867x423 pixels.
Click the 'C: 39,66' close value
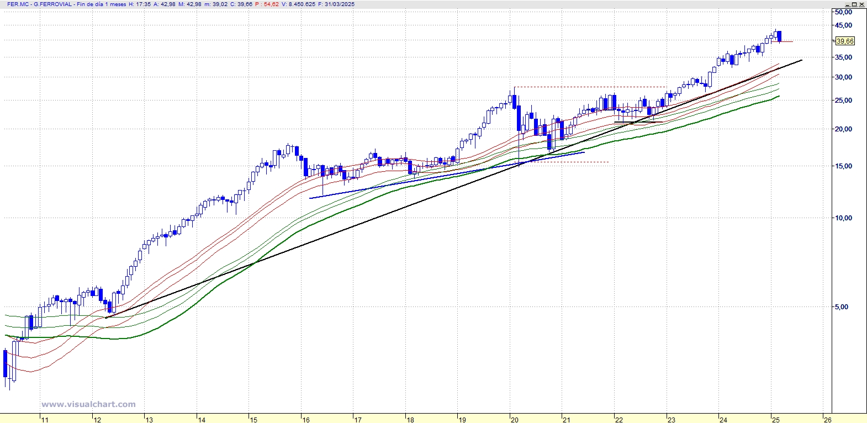click(x=241, y=4)
